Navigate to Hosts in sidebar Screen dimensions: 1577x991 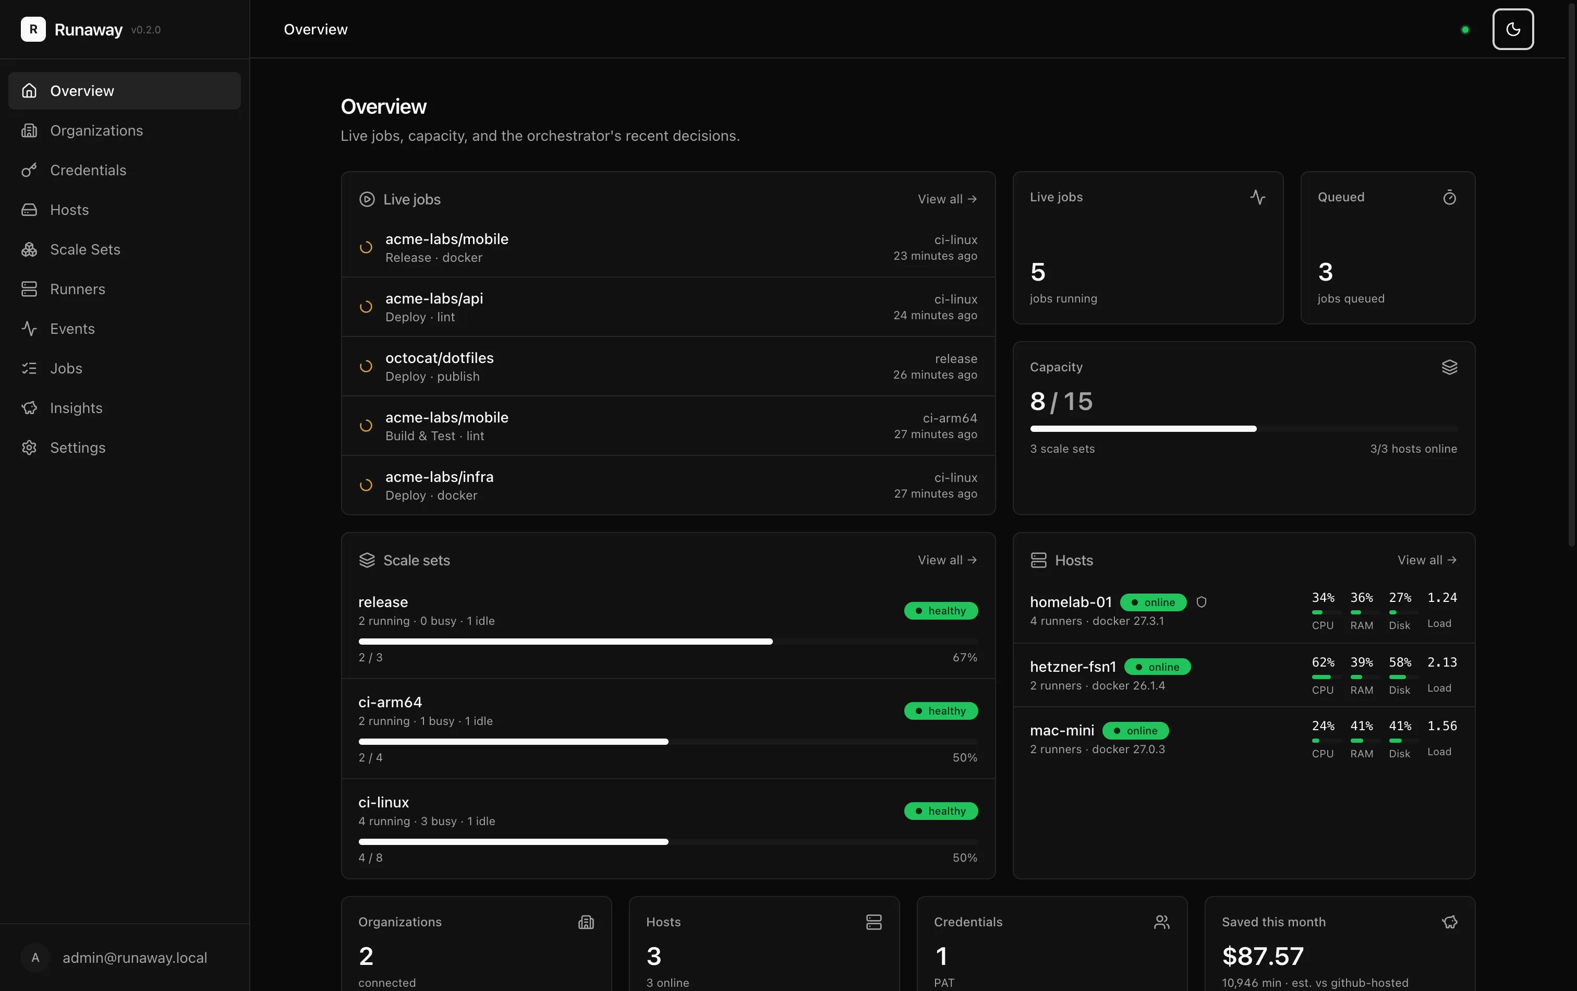pyautogui.click(x=125, y=210)
